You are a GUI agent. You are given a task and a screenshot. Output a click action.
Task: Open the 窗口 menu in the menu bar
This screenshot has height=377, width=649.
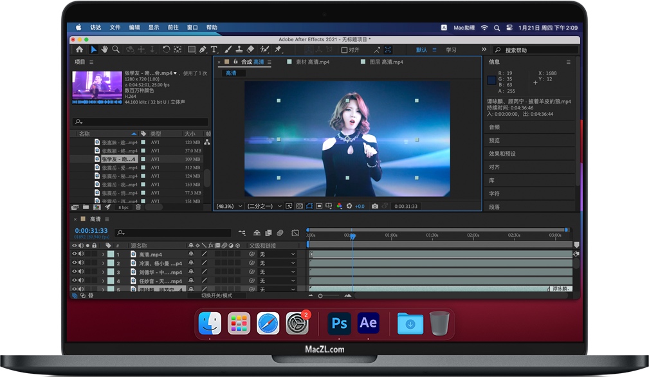coord(192,28)
